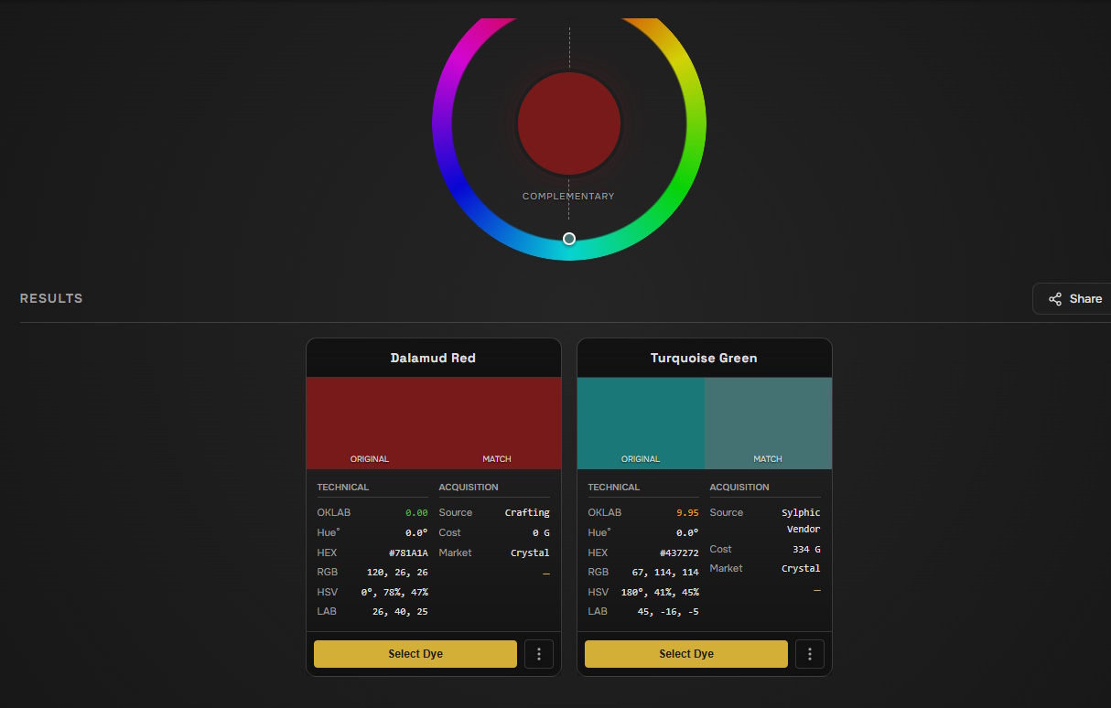Click the Share button

[1073, 299]
